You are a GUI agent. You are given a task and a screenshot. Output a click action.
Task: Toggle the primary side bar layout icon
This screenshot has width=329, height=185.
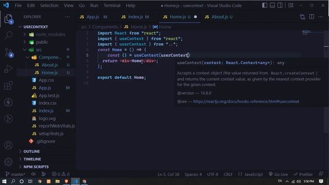tap(265, 6)
